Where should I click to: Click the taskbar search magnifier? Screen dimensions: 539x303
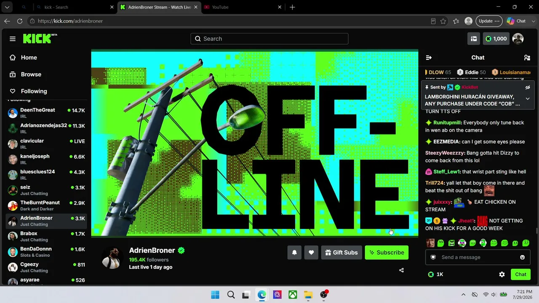pyautogui.click(x=231, y=295)
